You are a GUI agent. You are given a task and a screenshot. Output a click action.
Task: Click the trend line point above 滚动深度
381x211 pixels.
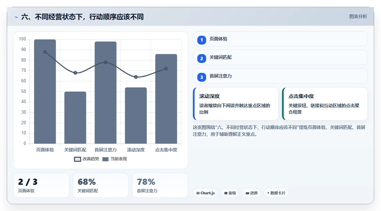pyautogui.click(x=136, y=77)
